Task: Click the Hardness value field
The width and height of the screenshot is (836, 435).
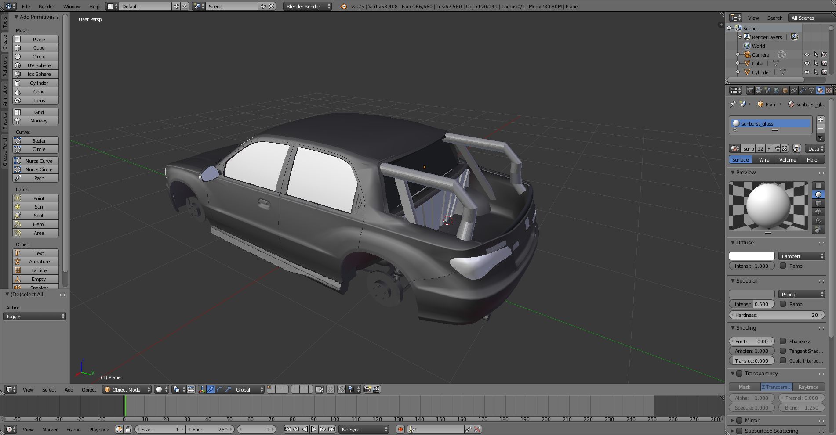Action: tap(777, 315)
